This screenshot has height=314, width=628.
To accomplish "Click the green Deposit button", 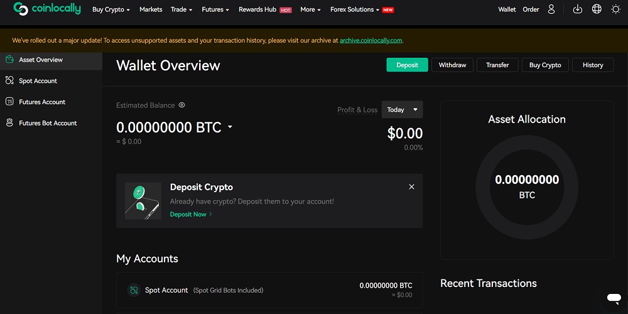I will (x=408, y=65).
